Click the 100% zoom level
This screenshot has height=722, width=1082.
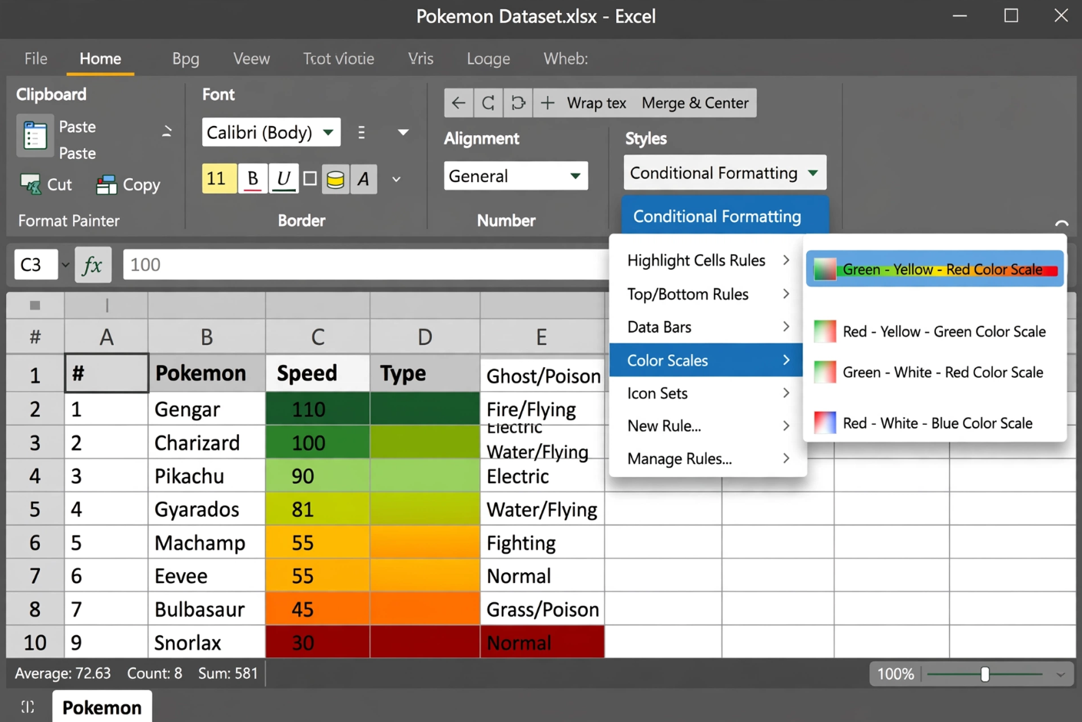(x=895, y=674)
